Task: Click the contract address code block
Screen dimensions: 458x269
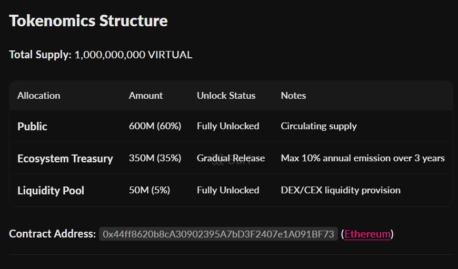Action: [218, 234]
